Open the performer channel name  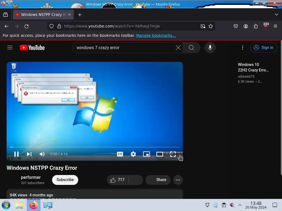(x=31, y=177)
